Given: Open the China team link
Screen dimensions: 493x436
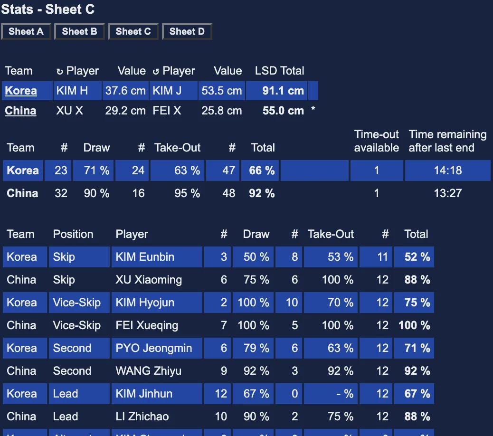Looking at the screenshot, I should click(x=20, y=111).
